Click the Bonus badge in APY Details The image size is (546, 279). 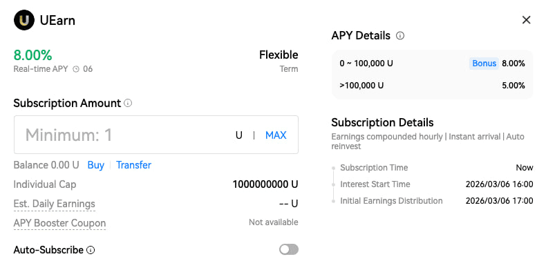[x=484, y=64]
